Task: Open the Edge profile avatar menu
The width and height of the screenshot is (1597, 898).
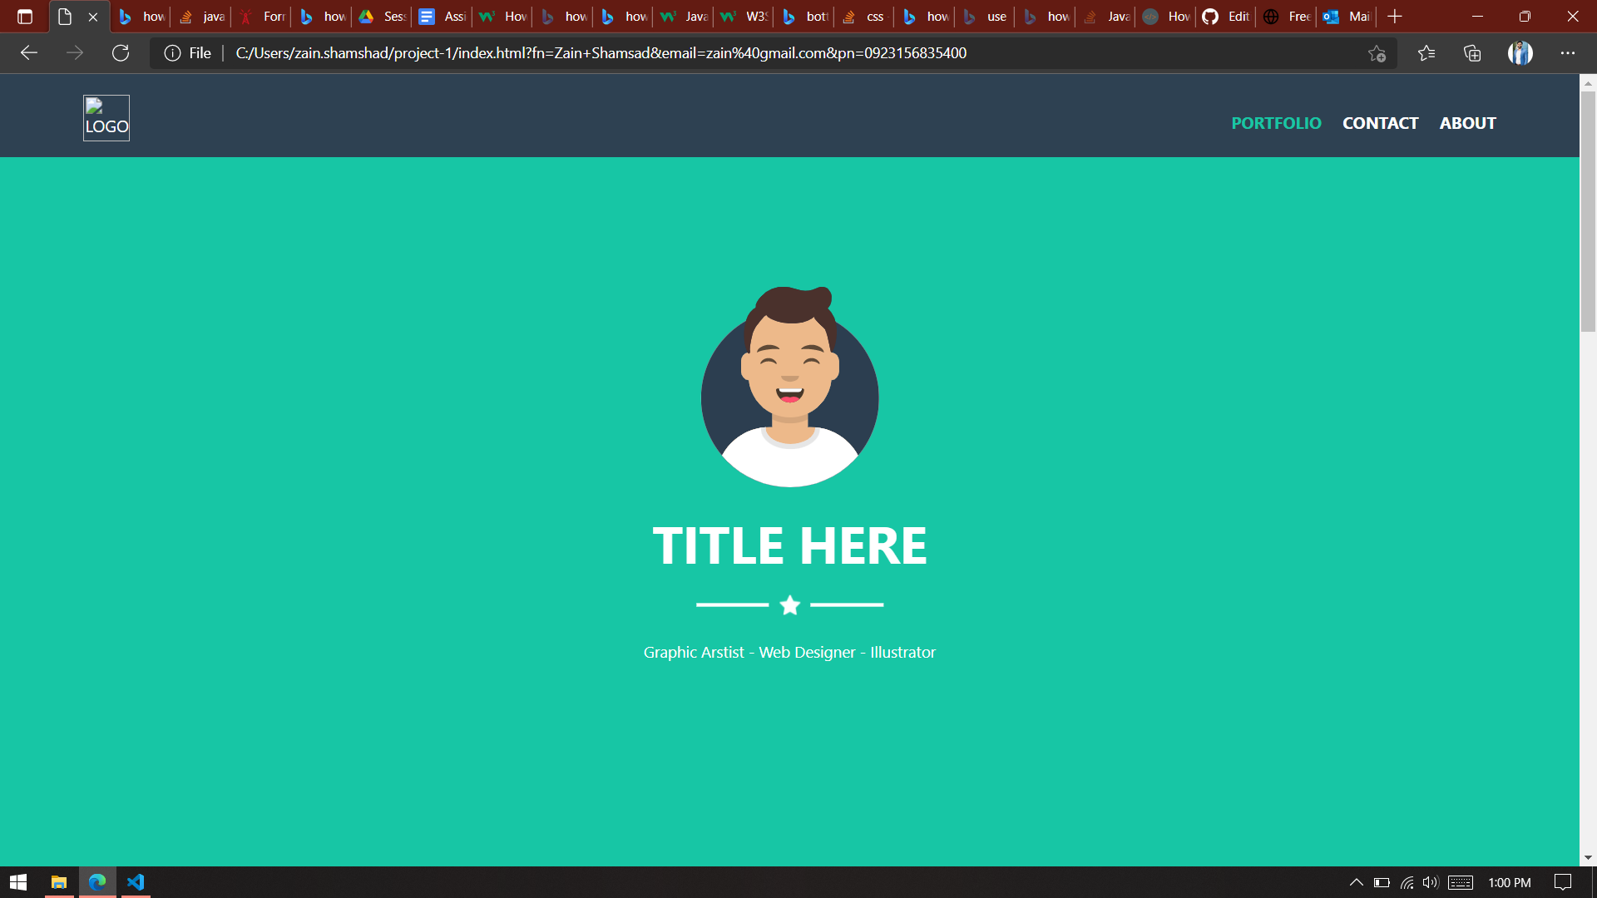Action: (x=1520, y=52)
